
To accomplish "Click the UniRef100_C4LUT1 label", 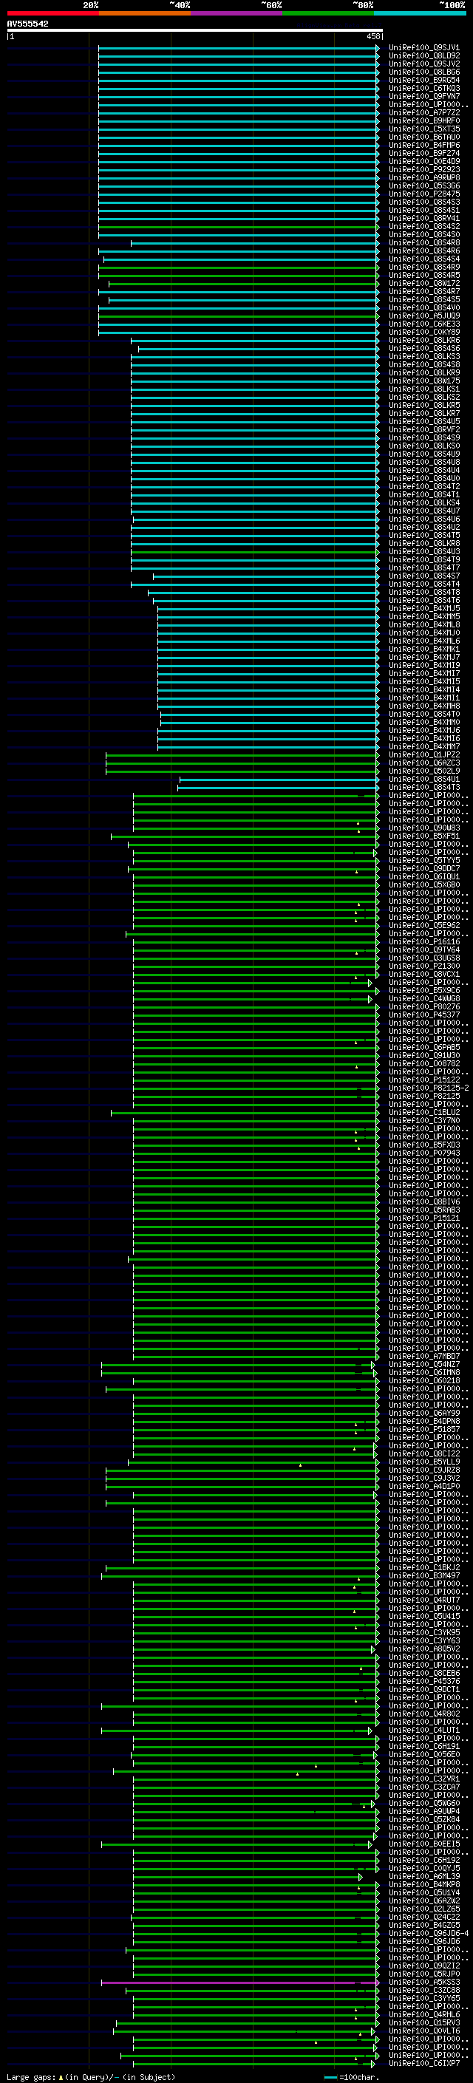I will tap(423, 1731).
